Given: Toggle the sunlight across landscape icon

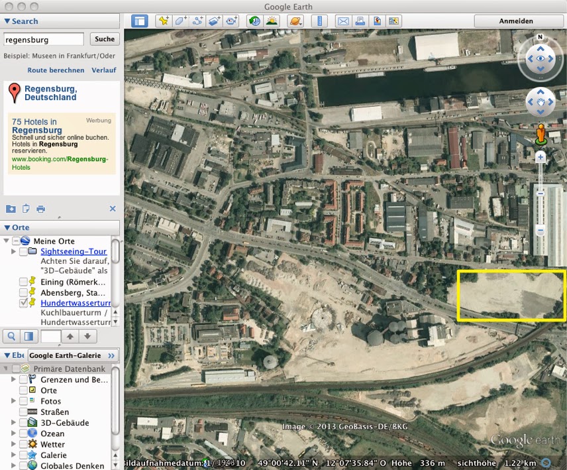Looking at the screenshot, I should [x=272, y=21].
